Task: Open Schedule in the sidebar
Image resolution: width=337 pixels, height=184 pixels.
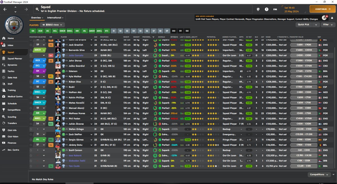Action: (x=12, y=103)
